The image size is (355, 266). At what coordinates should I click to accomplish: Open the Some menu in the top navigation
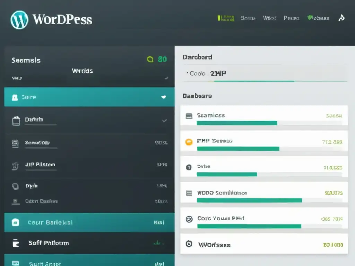click(248, 18)
